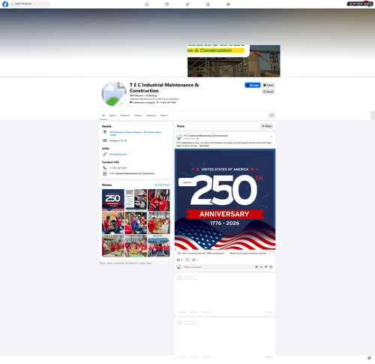This screenshot has height=364, width=375.
Task: Click the location pin icon in Details
Action: point(105,132)
